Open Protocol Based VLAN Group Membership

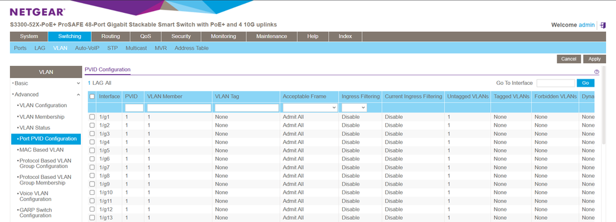coord(46,180)
